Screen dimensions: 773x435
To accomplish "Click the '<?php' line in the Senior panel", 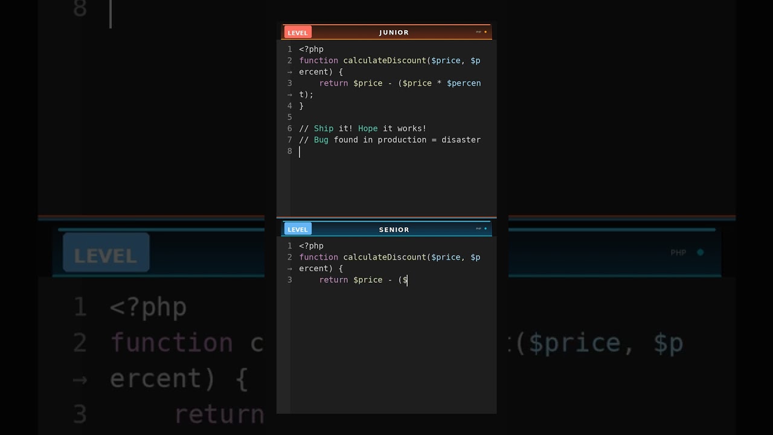I will (311, 246).
